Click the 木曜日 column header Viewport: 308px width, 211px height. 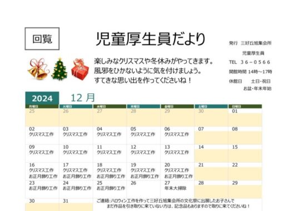(143, 107)
